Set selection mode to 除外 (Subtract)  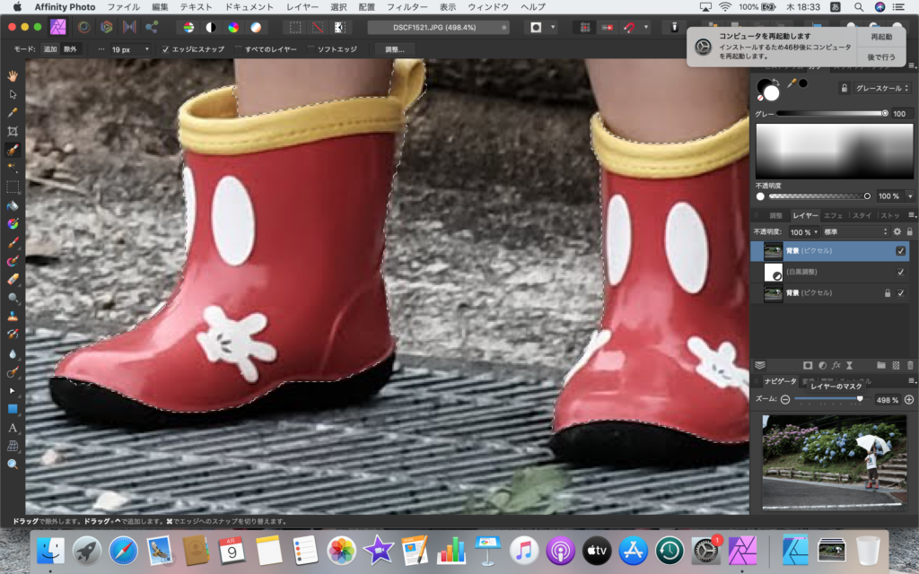(70, 49)
